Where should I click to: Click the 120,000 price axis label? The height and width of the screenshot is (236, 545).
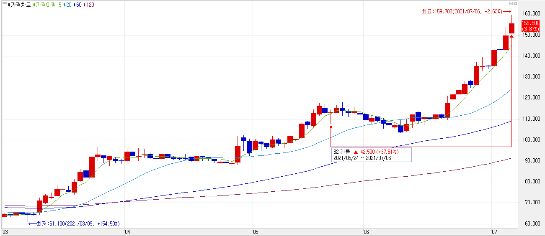[531, 98]
